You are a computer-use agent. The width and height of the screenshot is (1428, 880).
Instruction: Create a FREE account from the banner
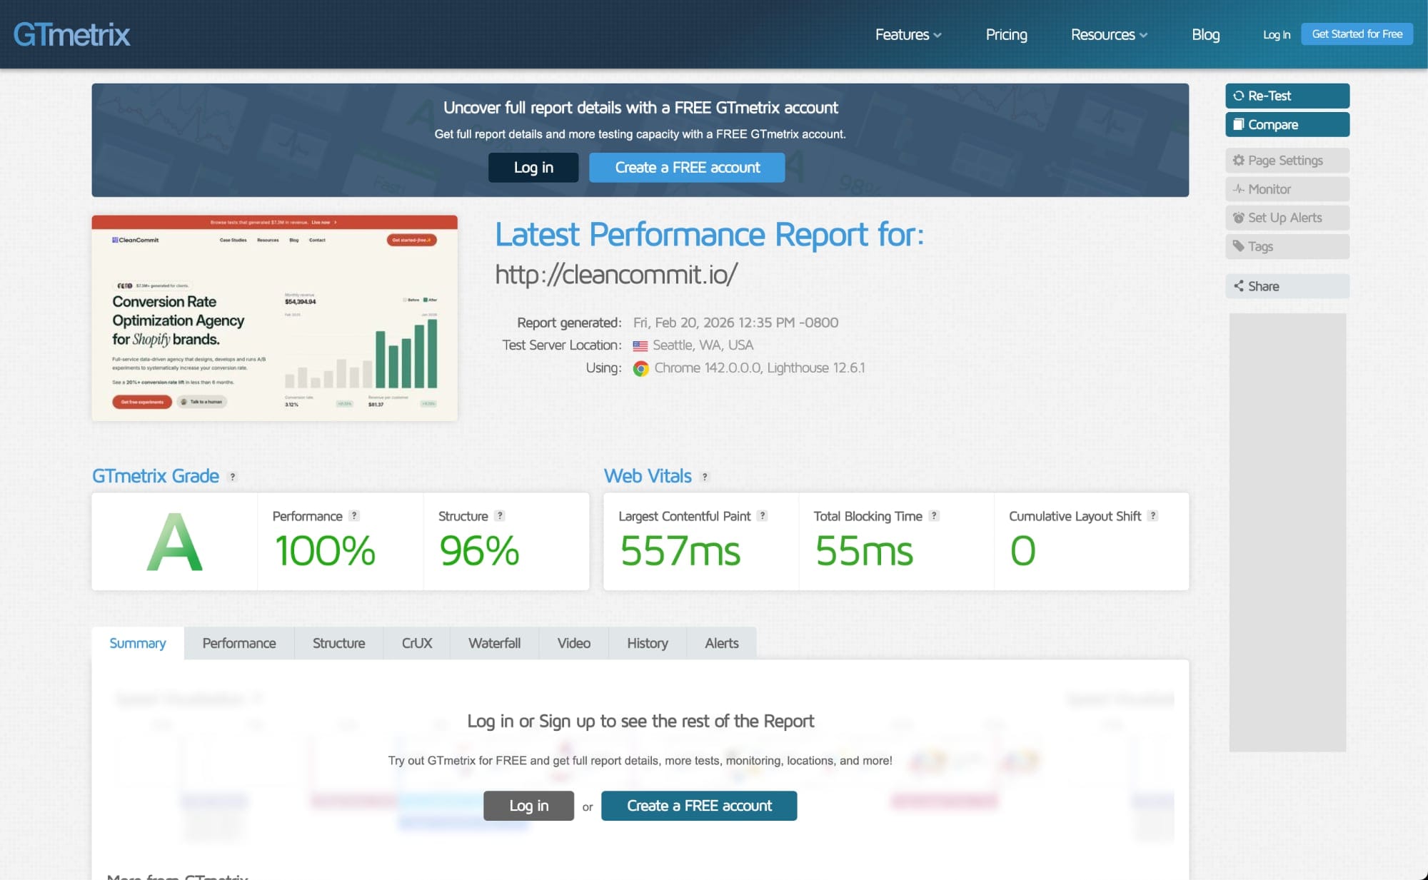click(x=687, y=167)
